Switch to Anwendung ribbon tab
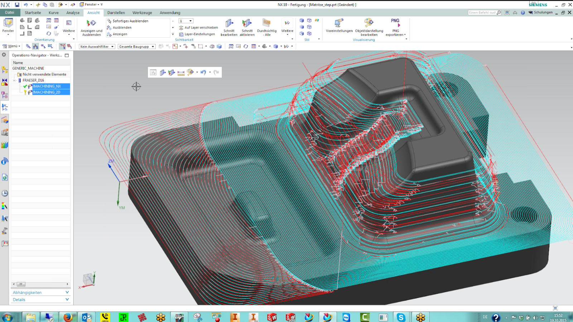The height and width of the screenshot is (322, 573). 170,13
